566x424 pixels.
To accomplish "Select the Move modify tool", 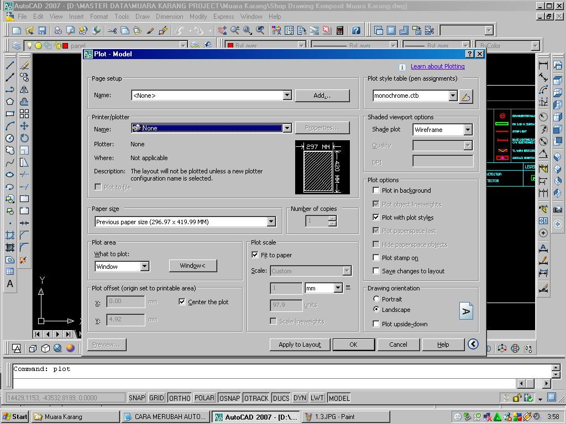I will (24, 126).
